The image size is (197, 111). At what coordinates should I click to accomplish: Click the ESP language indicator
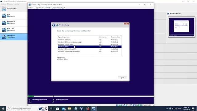pyautogui.click(x=179, y=109)
